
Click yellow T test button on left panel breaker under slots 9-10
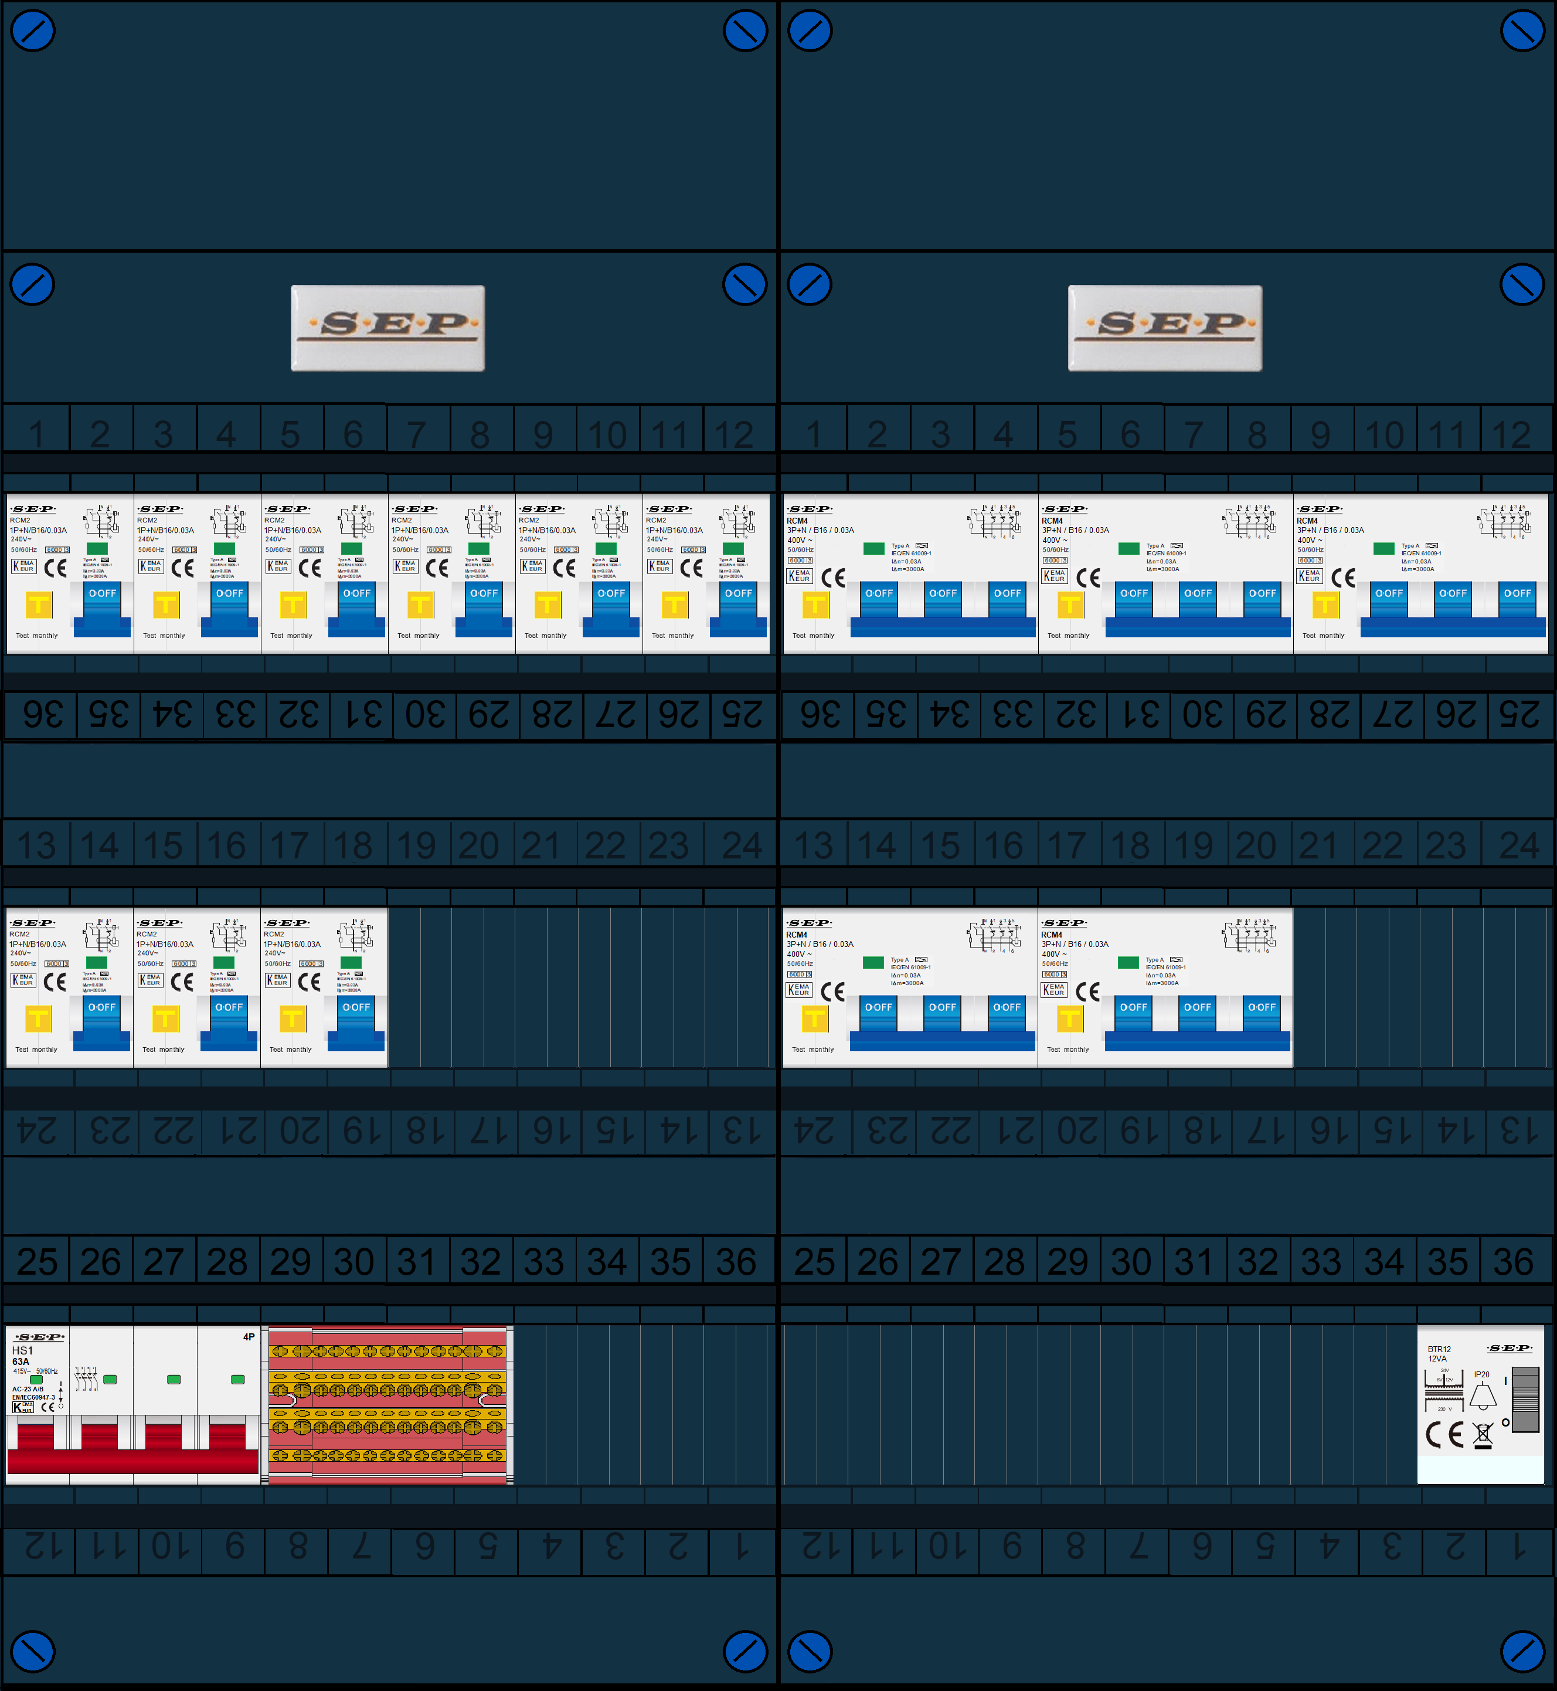548,605
